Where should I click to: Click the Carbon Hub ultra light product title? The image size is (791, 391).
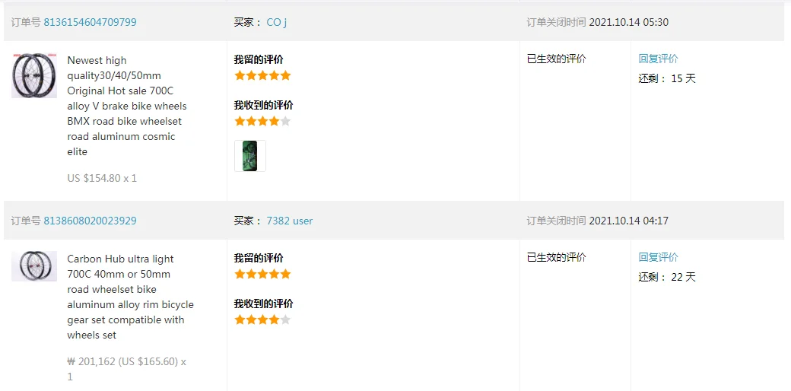pyautogui.click(x=130, y=297)
